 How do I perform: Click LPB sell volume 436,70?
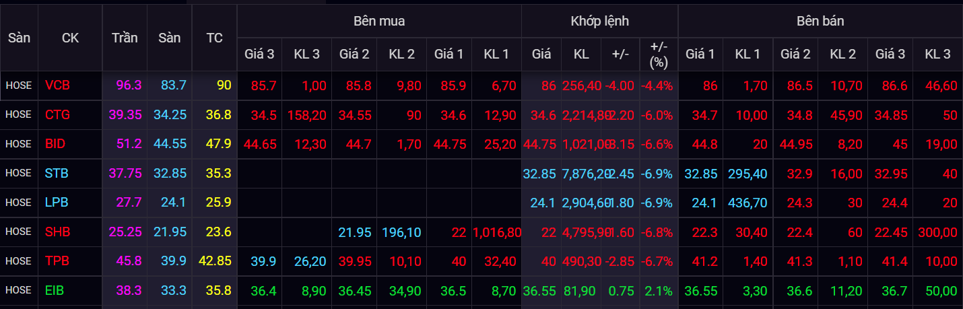pos(748,203)
